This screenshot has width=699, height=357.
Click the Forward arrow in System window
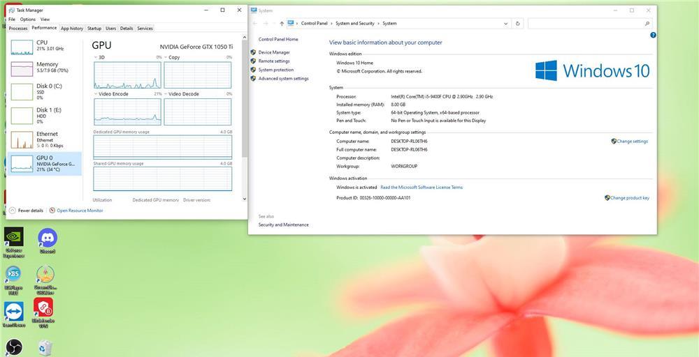coord(266,24)
